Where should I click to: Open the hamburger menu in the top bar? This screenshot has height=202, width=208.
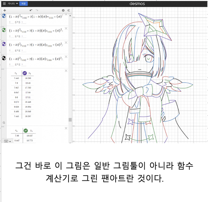coord(4,4)
